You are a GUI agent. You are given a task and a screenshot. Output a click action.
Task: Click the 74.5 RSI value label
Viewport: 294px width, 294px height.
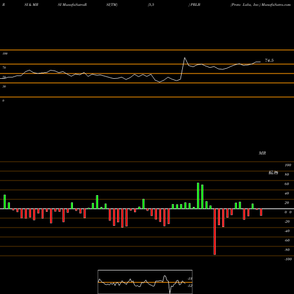(269, 61)
